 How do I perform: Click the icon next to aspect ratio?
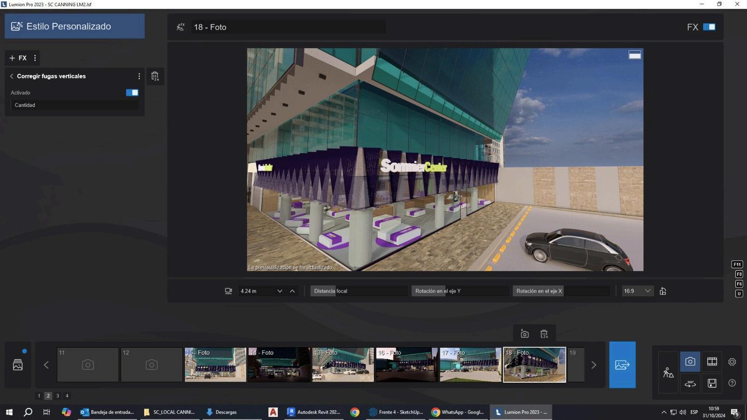[663, 291]
